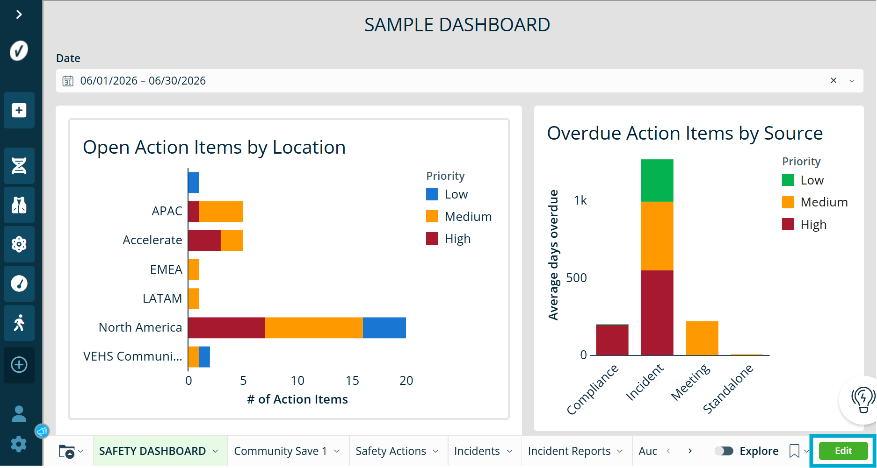Toggle Low priority in Open Action Items legend

click(x=447, y=194)
